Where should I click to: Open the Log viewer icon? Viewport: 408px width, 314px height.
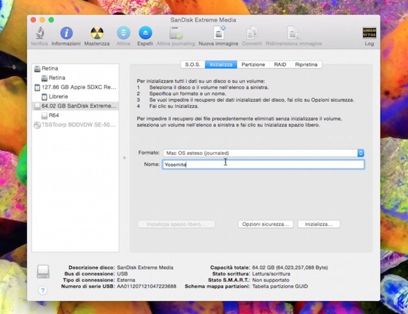(x=369, y=33)
